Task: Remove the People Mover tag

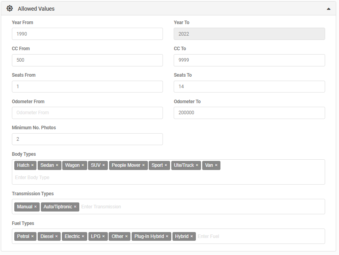Action: (144, 165)
